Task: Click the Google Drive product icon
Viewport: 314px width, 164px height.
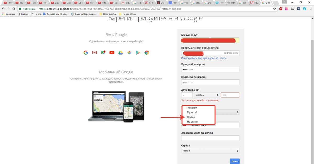Action: pos(120,52)
